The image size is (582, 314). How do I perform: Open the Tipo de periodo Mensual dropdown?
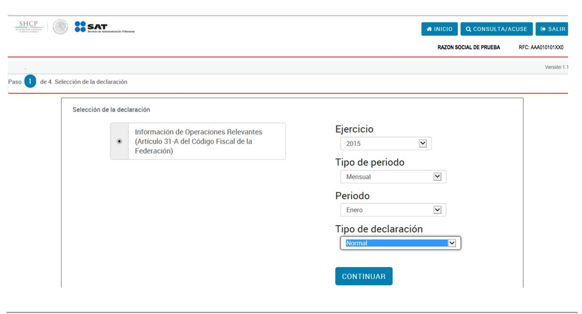[393, 177]
